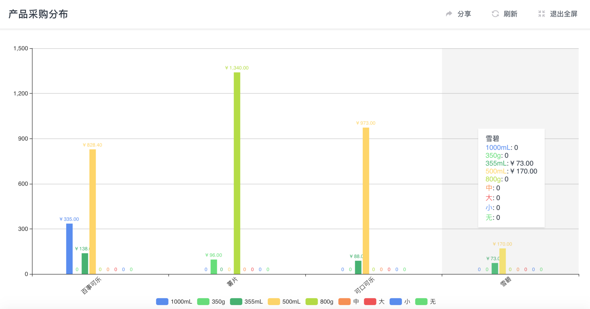Toggle the 大 legend entry
Screen dimensions: 590x309
coord(374,302)
